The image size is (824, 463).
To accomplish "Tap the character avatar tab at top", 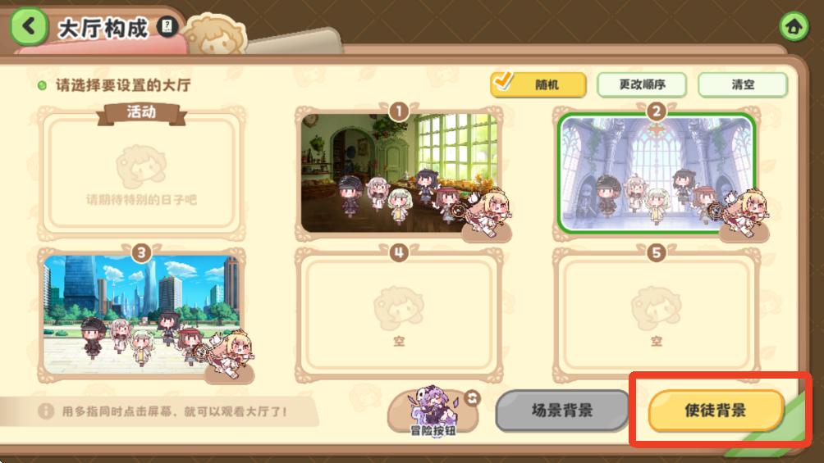I will coord(216,36).
